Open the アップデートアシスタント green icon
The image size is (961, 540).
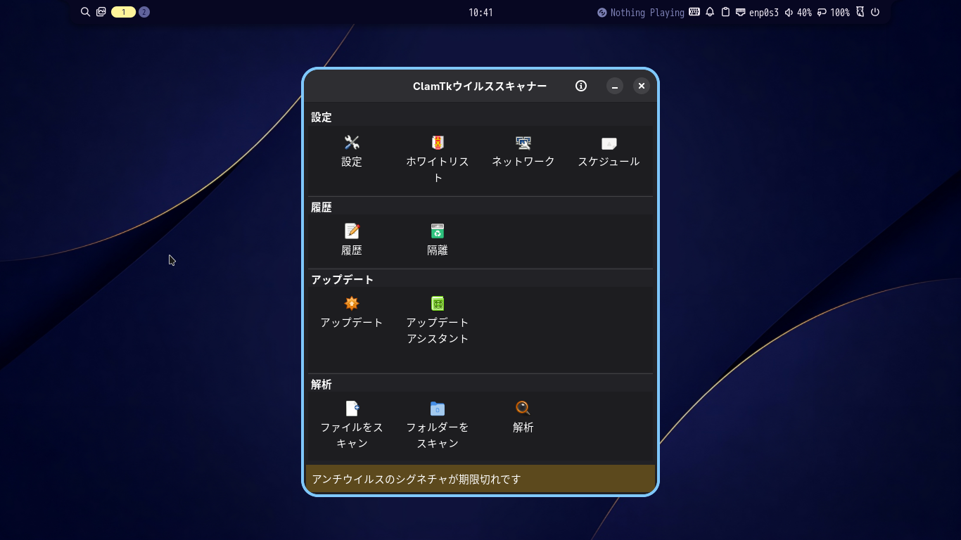(438, 304)
